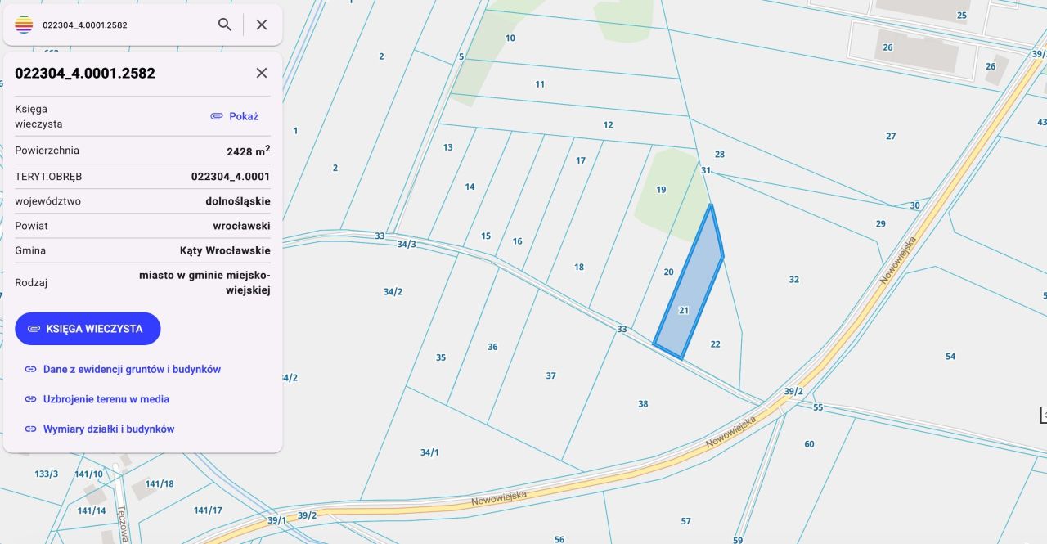Select parcel 141/17 on the map
The image size is (1047, 544).
tap(208, 510)
